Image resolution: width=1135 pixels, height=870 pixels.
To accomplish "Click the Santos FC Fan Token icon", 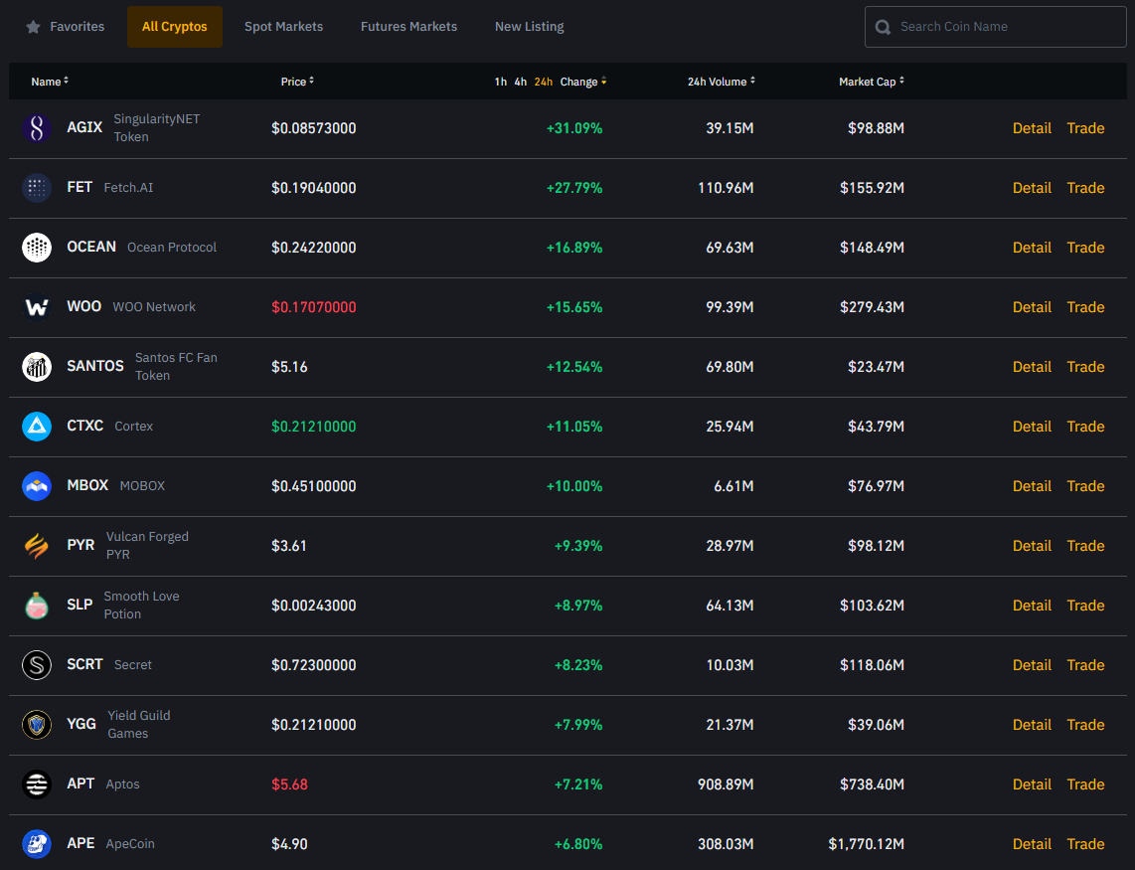I will pos(37,367).
